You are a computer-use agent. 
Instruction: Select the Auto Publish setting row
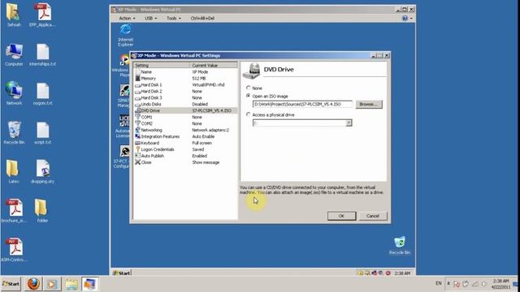tap(185, 156)
